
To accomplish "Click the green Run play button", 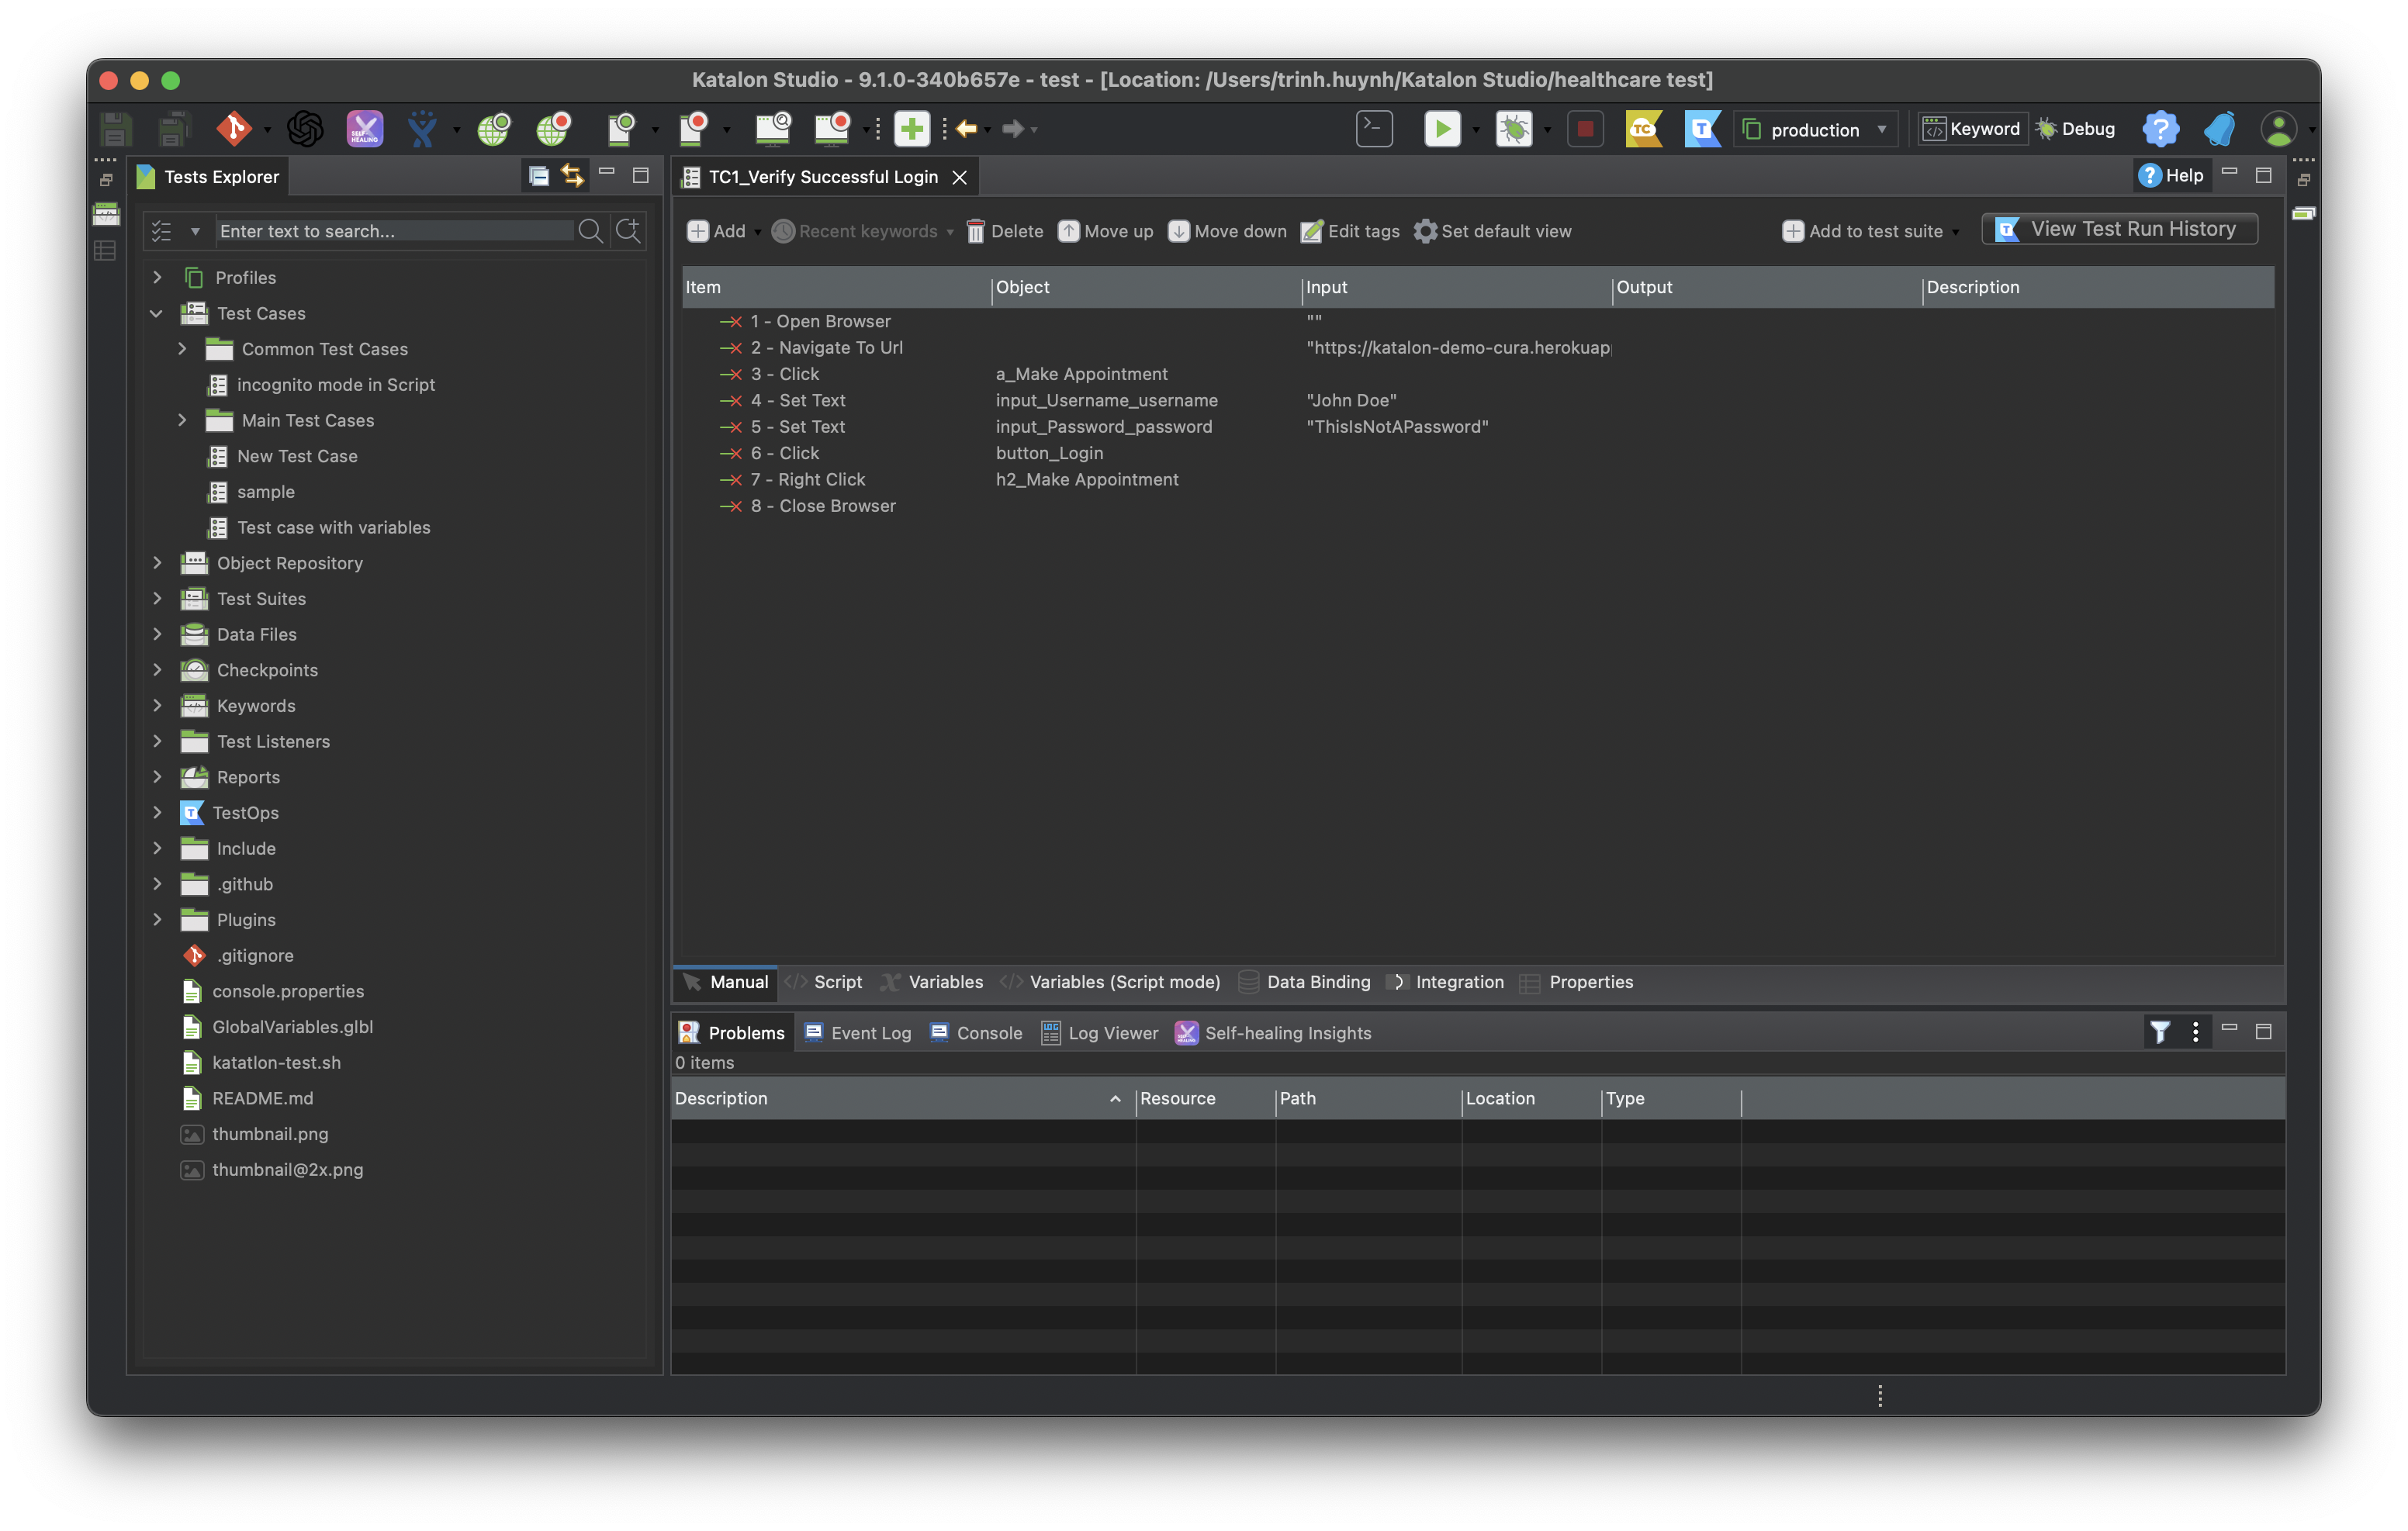I will click(1441, 128).
